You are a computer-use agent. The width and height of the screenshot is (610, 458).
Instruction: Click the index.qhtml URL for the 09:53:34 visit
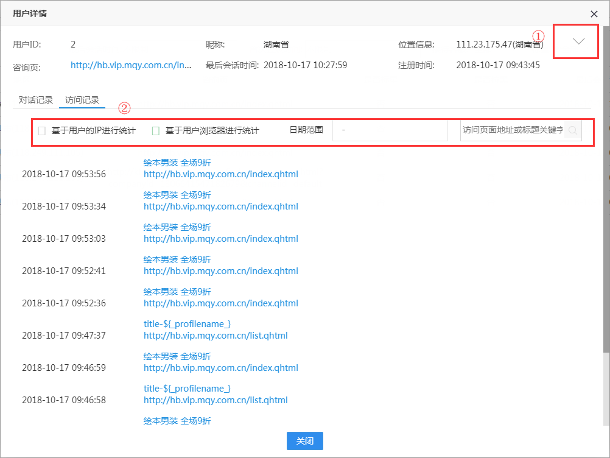point(220,206)
